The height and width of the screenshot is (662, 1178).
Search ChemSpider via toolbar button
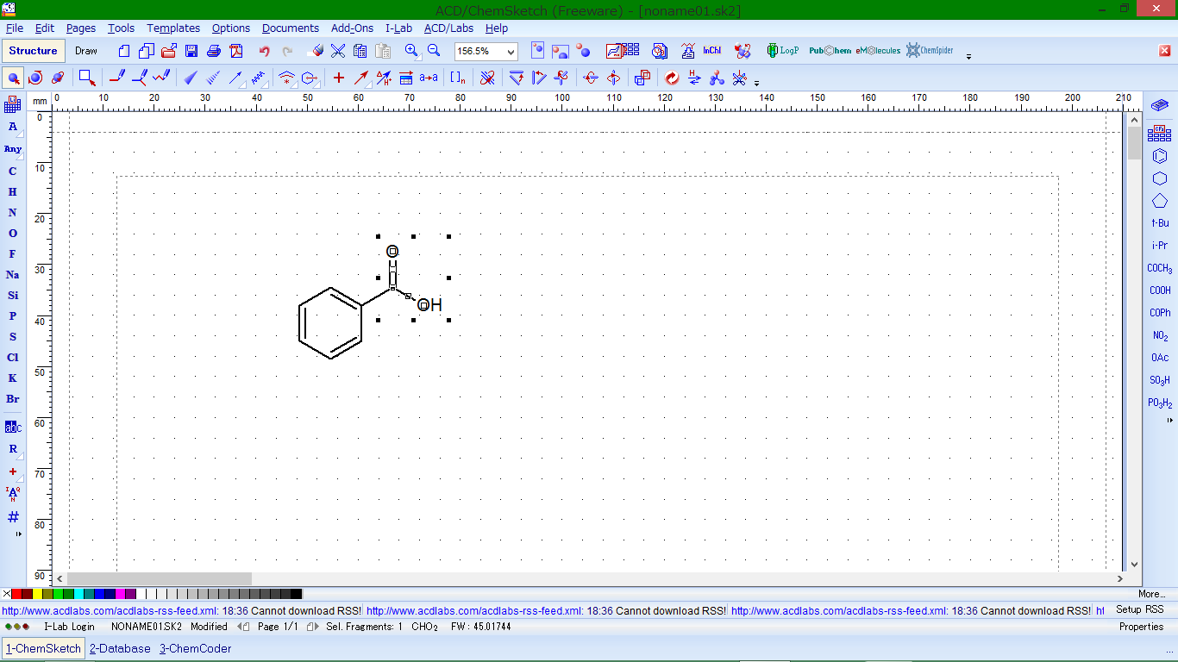pyautogui.click(x=930, y=51)
